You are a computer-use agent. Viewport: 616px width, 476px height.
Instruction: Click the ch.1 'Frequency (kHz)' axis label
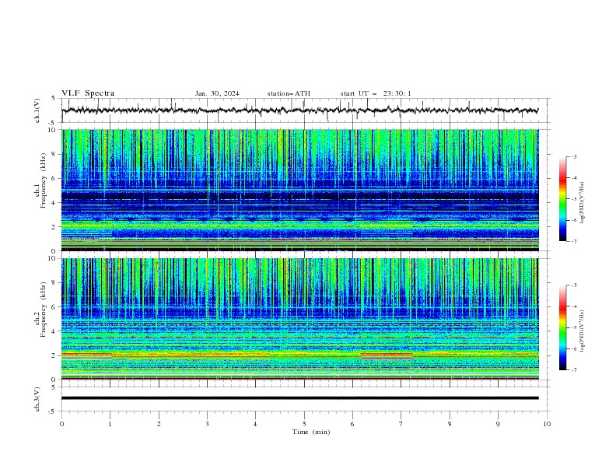point(43,181)
